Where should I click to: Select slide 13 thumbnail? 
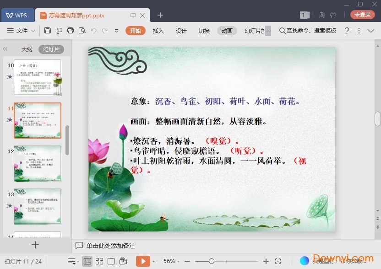38,206
